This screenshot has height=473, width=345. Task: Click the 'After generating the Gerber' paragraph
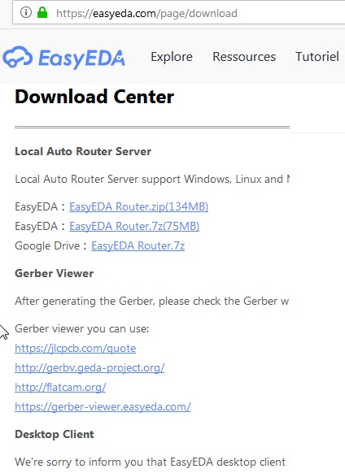point(152,301)
